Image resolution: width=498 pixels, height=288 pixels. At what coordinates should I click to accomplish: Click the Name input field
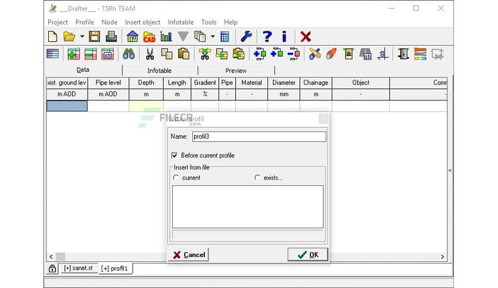tap(258, 137)
